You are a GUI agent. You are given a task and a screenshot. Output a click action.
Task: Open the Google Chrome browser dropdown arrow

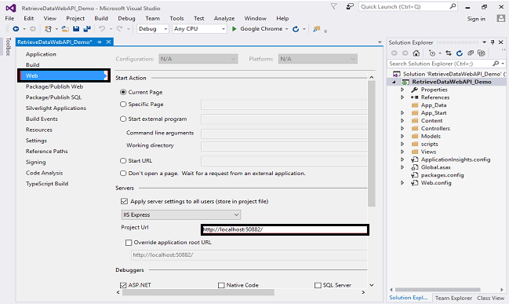(286, 29)
